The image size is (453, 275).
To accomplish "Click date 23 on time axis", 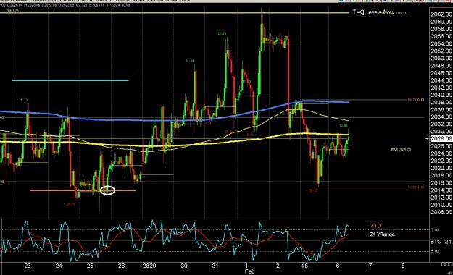I will [x=27, y=266].
